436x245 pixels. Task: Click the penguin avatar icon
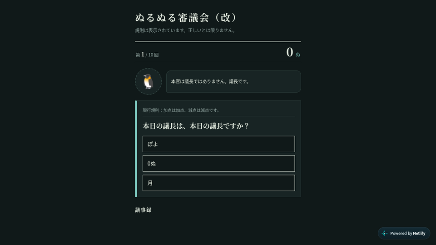(148, 81)
